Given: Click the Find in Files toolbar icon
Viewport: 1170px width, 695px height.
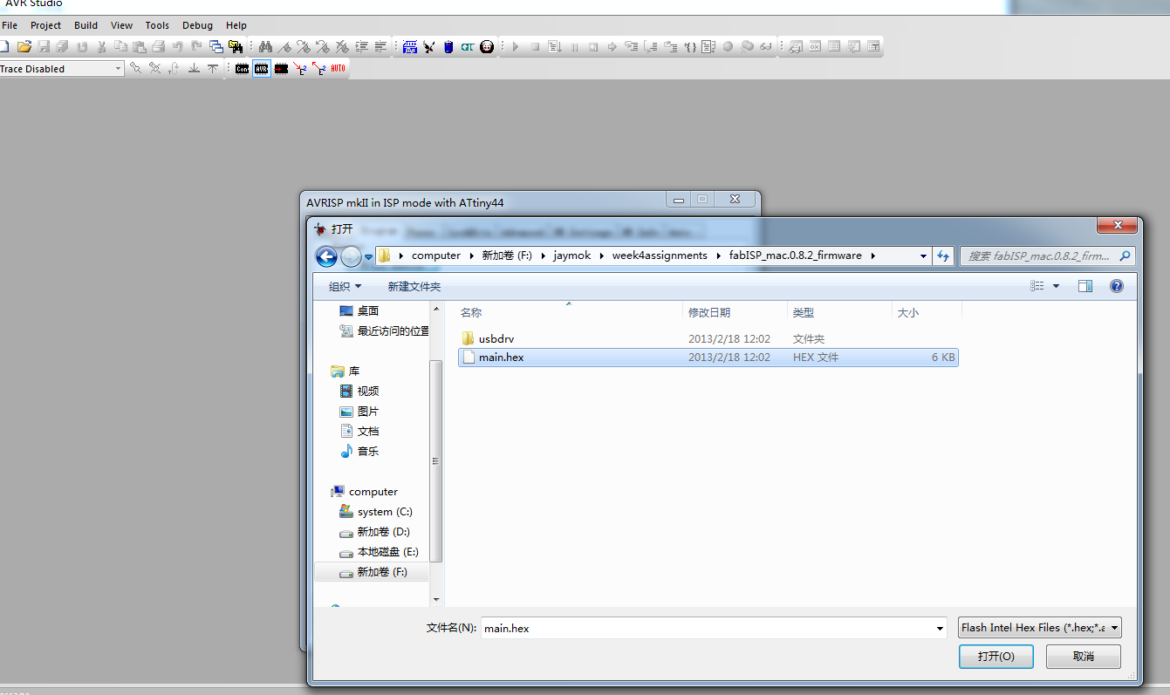Looking at the screenshot, I should (x=236, y=46).
